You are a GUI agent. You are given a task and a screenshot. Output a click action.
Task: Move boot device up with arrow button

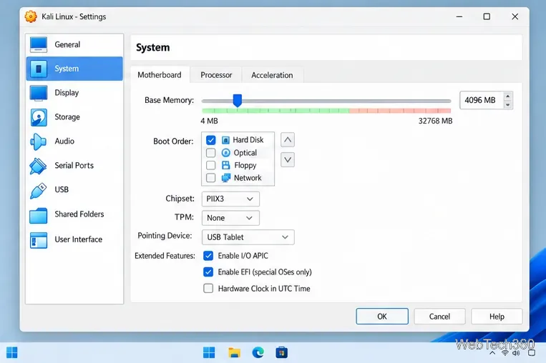[288, 140]
